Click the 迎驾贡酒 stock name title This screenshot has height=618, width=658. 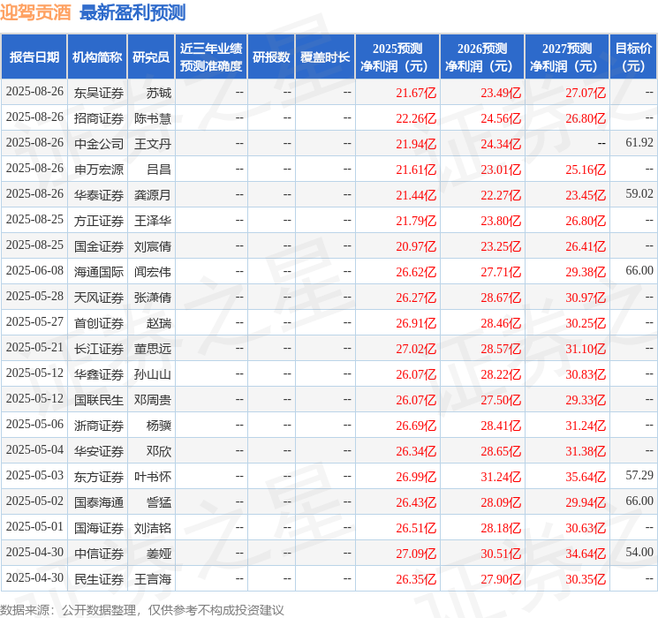coord(36,13)
